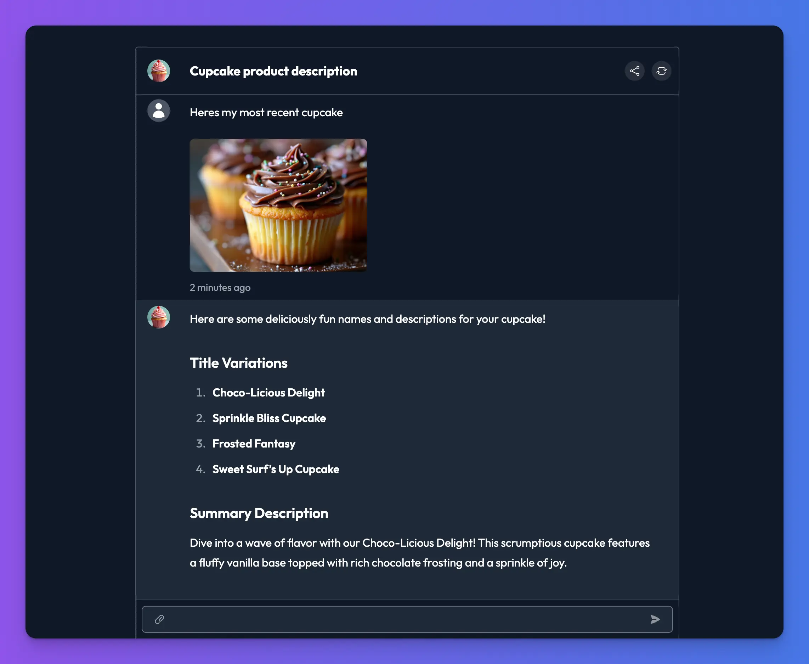809x664 pixels.
Task: Send the message with arrow icon
Action: (x=655, y=619)
